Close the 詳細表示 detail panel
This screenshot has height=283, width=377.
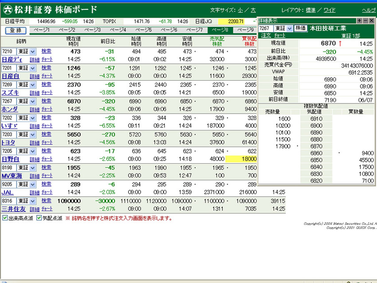(x=372, y=21)
